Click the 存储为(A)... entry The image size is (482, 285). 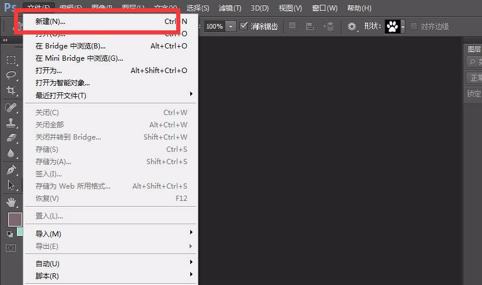pyautogui.click(x=111, y=162)
